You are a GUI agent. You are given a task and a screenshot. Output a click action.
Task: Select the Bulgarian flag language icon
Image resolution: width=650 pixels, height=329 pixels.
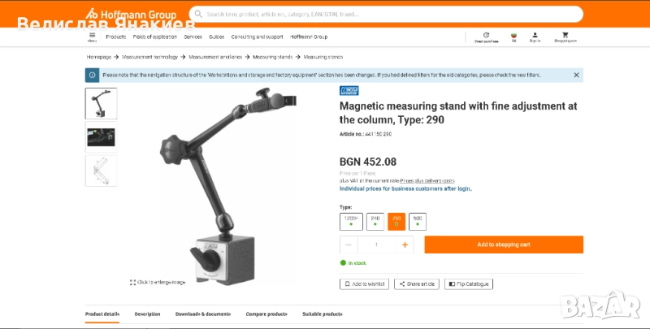coord(514,37)
